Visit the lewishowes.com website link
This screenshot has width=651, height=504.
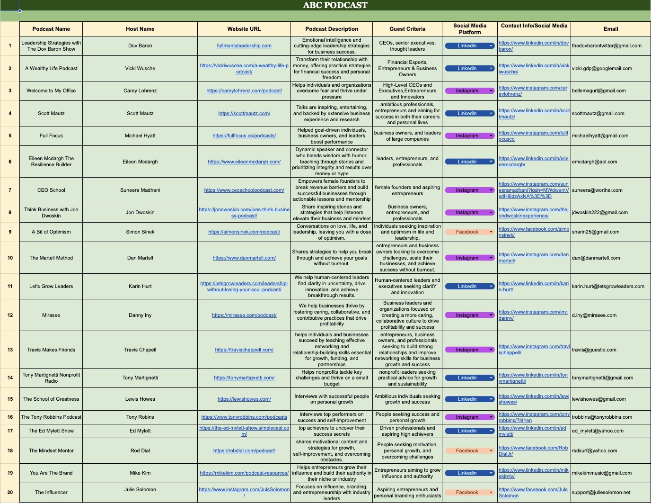click(244, 399)
